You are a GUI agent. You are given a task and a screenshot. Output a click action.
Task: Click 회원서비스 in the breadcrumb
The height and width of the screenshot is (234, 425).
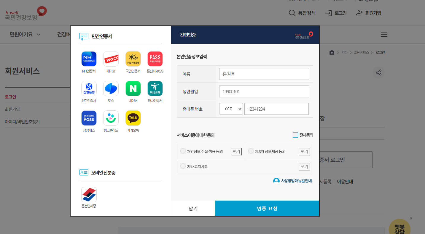click(x=362, y=52)
